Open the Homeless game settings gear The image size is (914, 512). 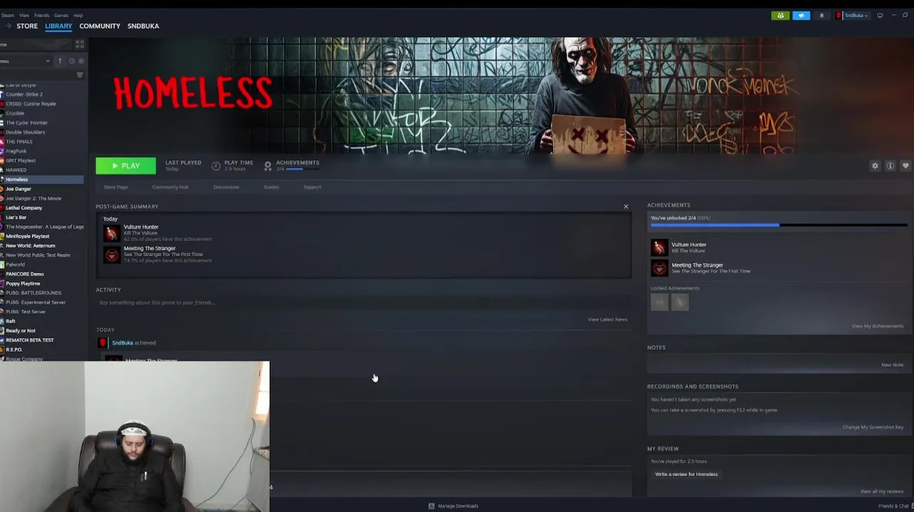click(875, 166)
